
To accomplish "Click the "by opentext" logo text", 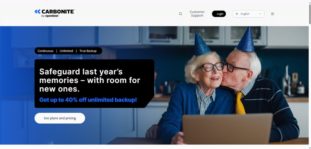I will 50,16.
